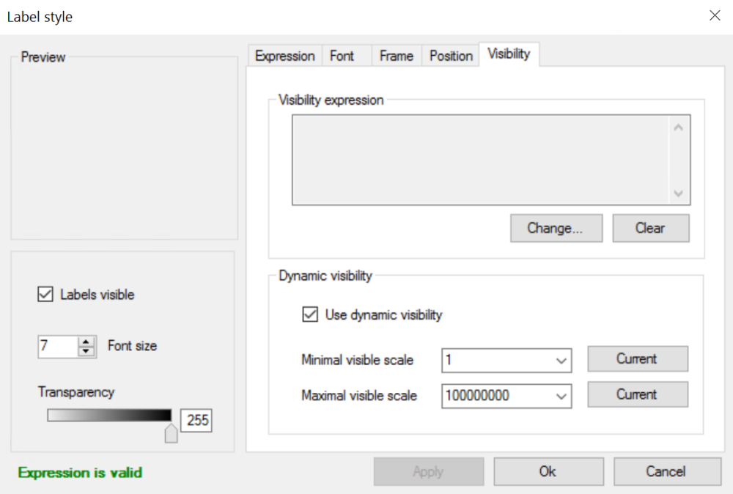Set minimal scale using the first Current button
The width and height of the screenshot is (733, 494).
coord(637,358)
